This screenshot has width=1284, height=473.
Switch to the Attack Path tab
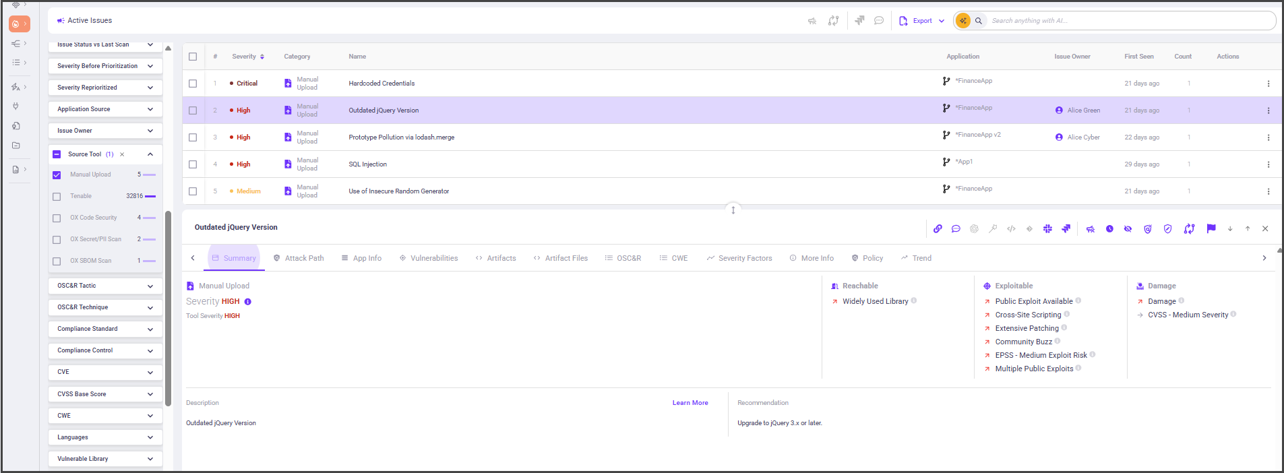pyautogui.click(x=299, y=258)
